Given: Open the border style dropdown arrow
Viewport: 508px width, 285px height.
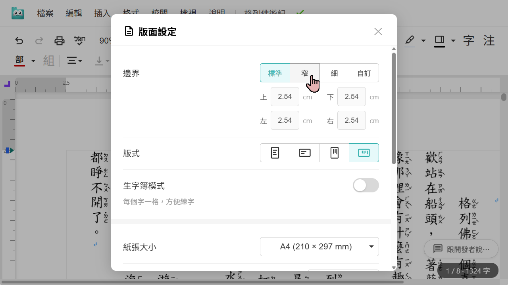Looking at the screenshot, I should 453,40.
